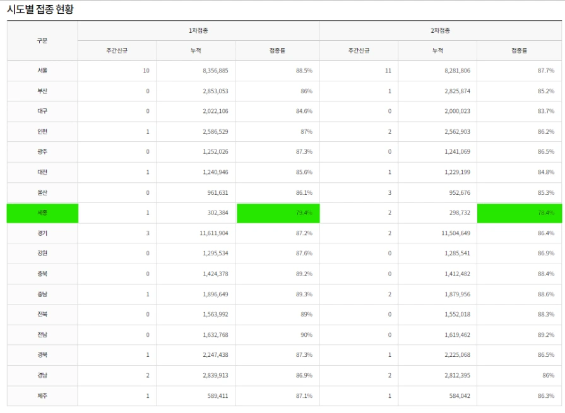Click the 경북 row label
The height and width of the screenshot is (413, 565).
click(x=42, y=355)
